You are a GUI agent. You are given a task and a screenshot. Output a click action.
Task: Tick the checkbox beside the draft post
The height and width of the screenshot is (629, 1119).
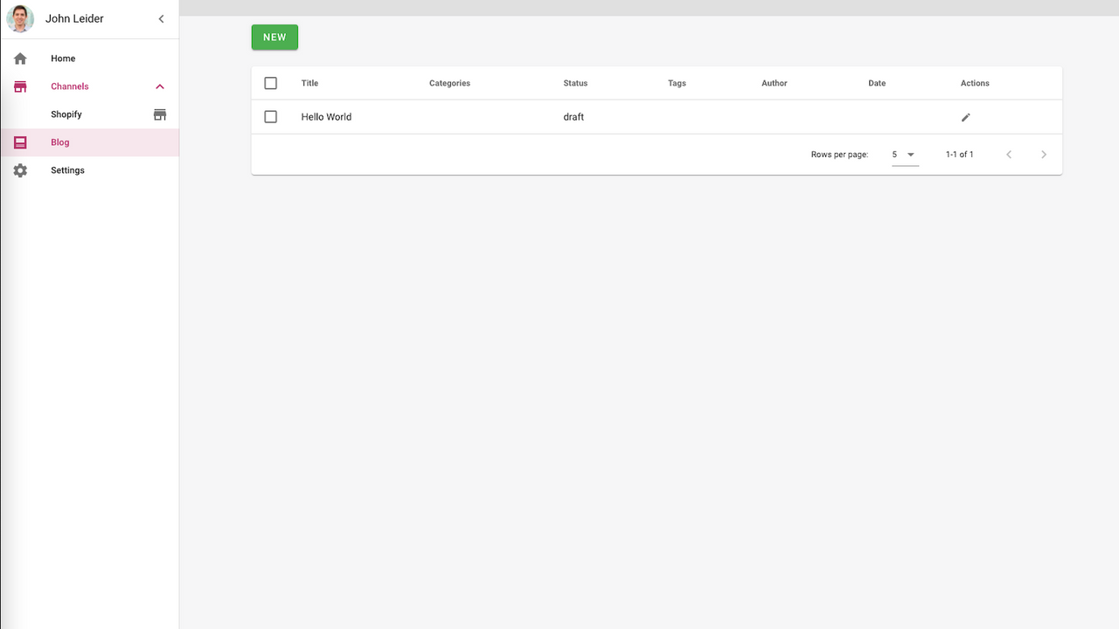click(270, 116)
